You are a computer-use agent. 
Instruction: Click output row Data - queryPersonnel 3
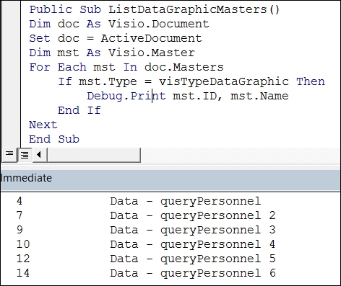(x=146, y=230)
